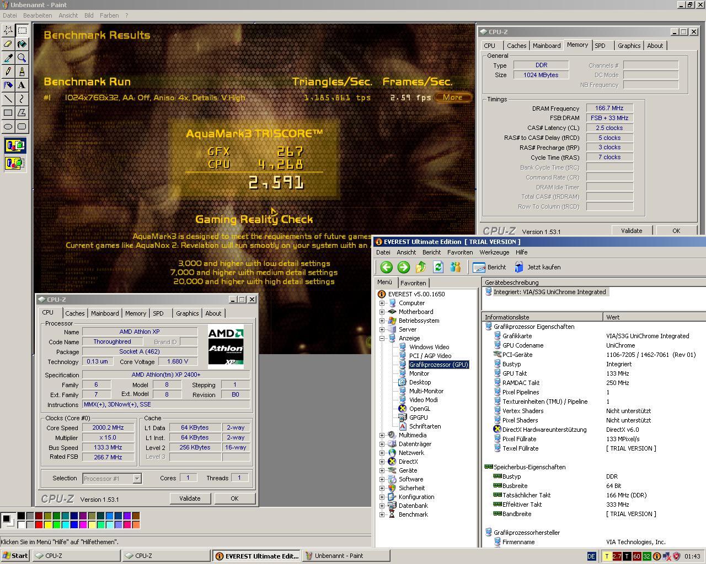Select the Curve tool in Paint
The image size is (706, 564).
(22, 99)
